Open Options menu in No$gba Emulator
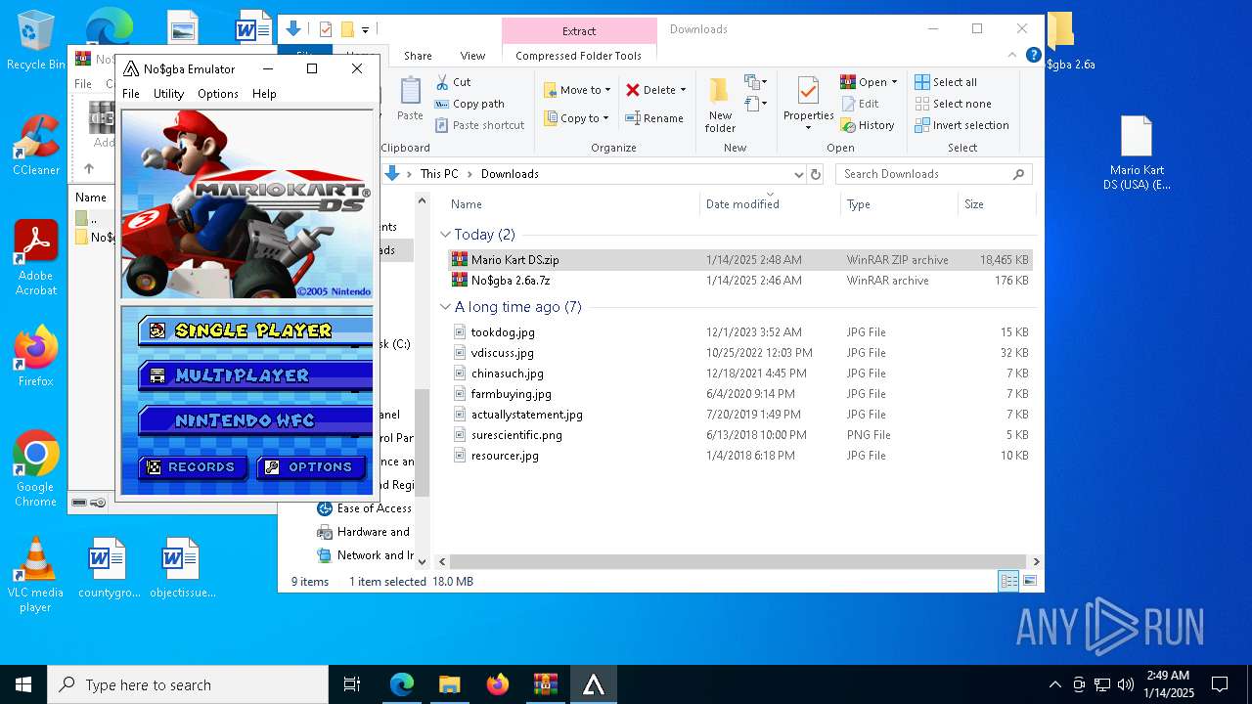The image size is (1252, 704). coord(218,94)
